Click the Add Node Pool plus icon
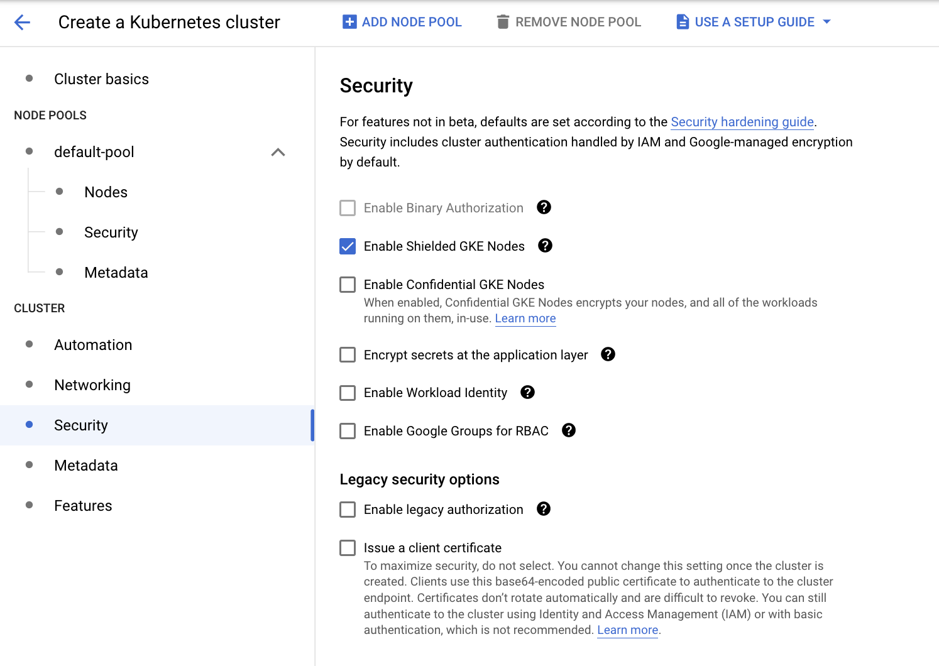 [349, 22]
